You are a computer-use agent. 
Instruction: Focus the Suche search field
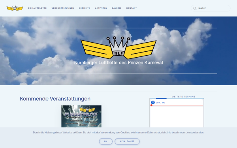point(211,8)
